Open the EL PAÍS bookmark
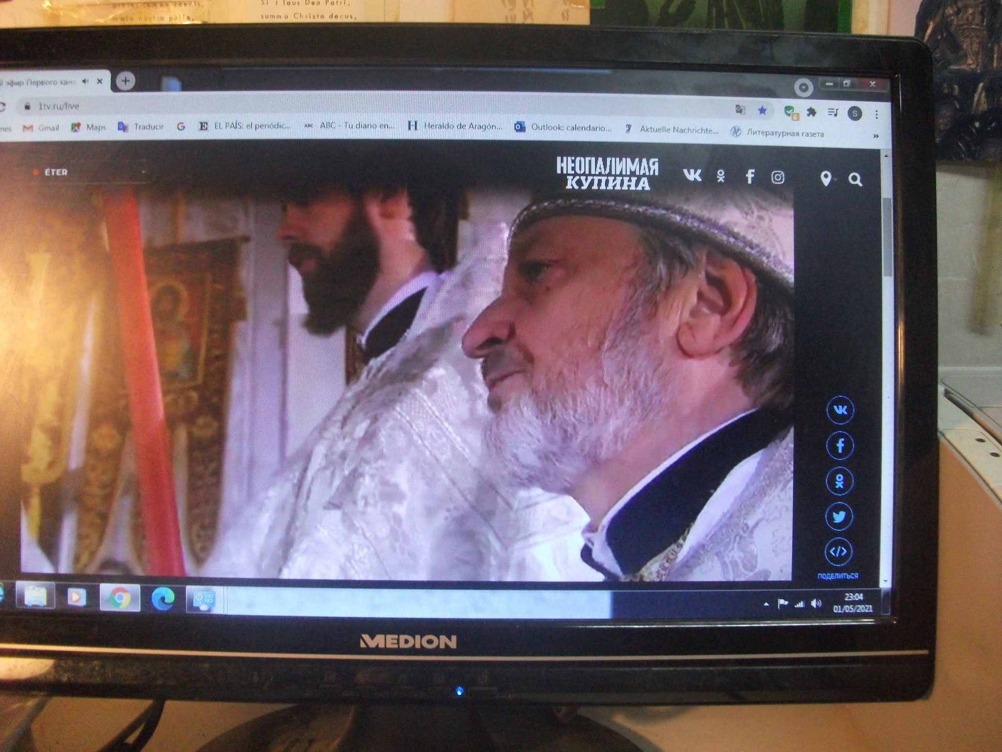The image size is (1002, 752). [245, 126]
